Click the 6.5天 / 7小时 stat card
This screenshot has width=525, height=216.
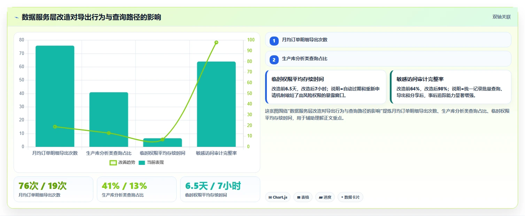click(x=220, y=189)
